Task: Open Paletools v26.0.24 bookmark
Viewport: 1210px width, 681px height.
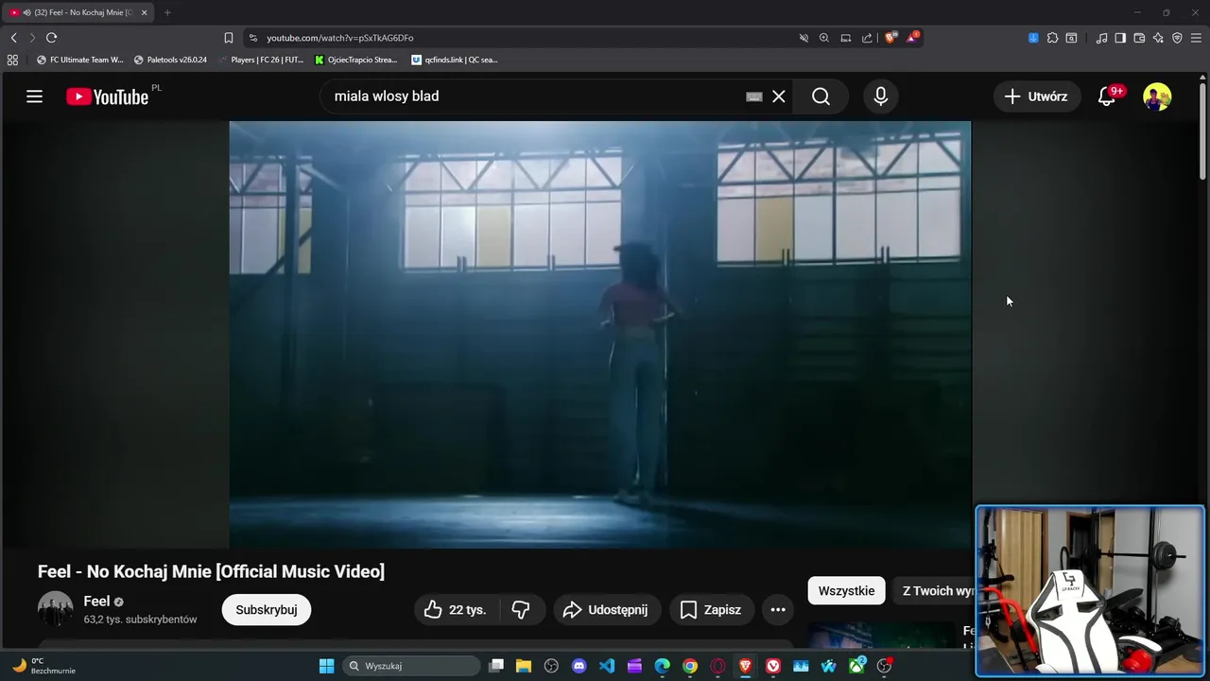Action: point(170,60)
